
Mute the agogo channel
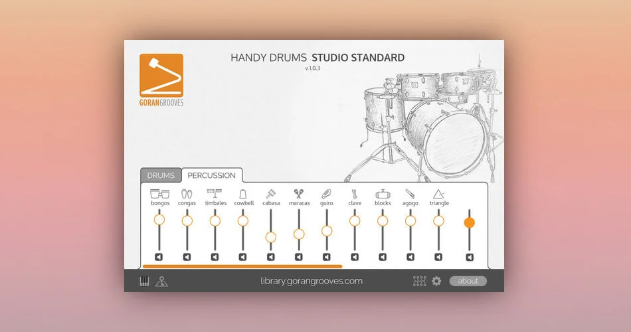click(410, 257)
